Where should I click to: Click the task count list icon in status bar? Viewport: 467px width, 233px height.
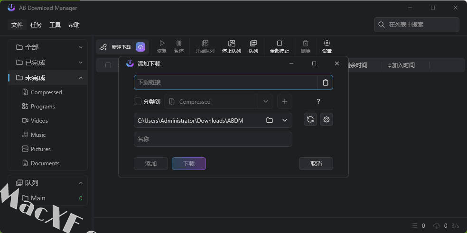click(415, 226)
